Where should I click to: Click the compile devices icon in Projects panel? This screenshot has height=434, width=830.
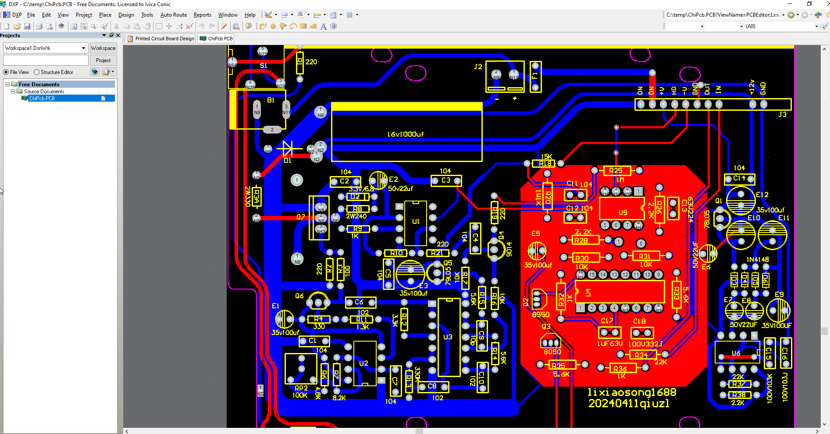[95, 72]
